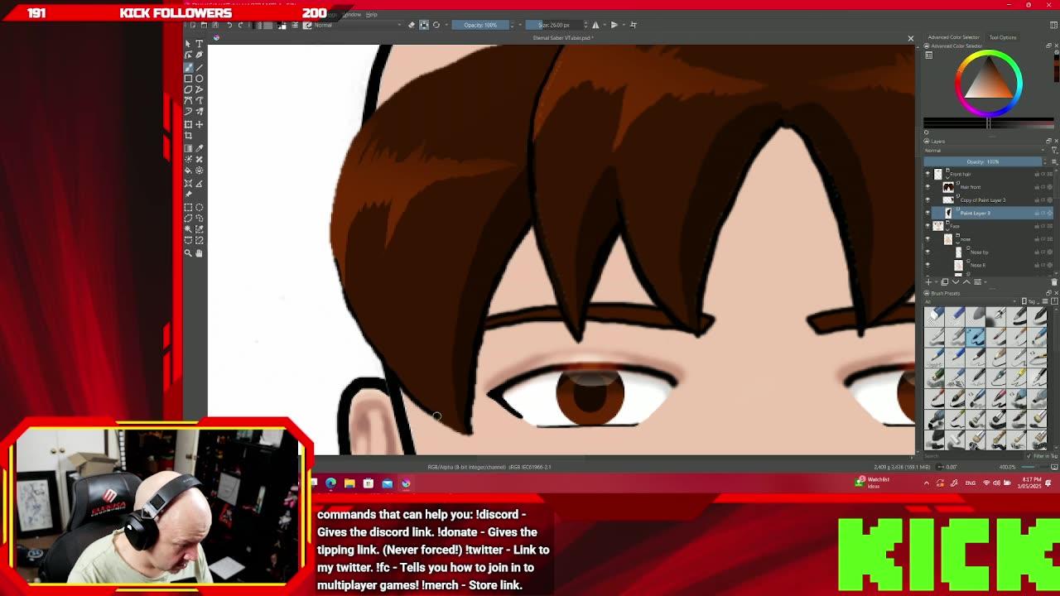Adjust the brush Size slider
Viewport: 1060px width, 596px height.
554,25
